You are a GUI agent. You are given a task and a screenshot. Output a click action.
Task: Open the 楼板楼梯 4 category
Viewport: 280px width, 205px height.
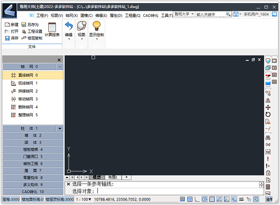coord(33,149)
